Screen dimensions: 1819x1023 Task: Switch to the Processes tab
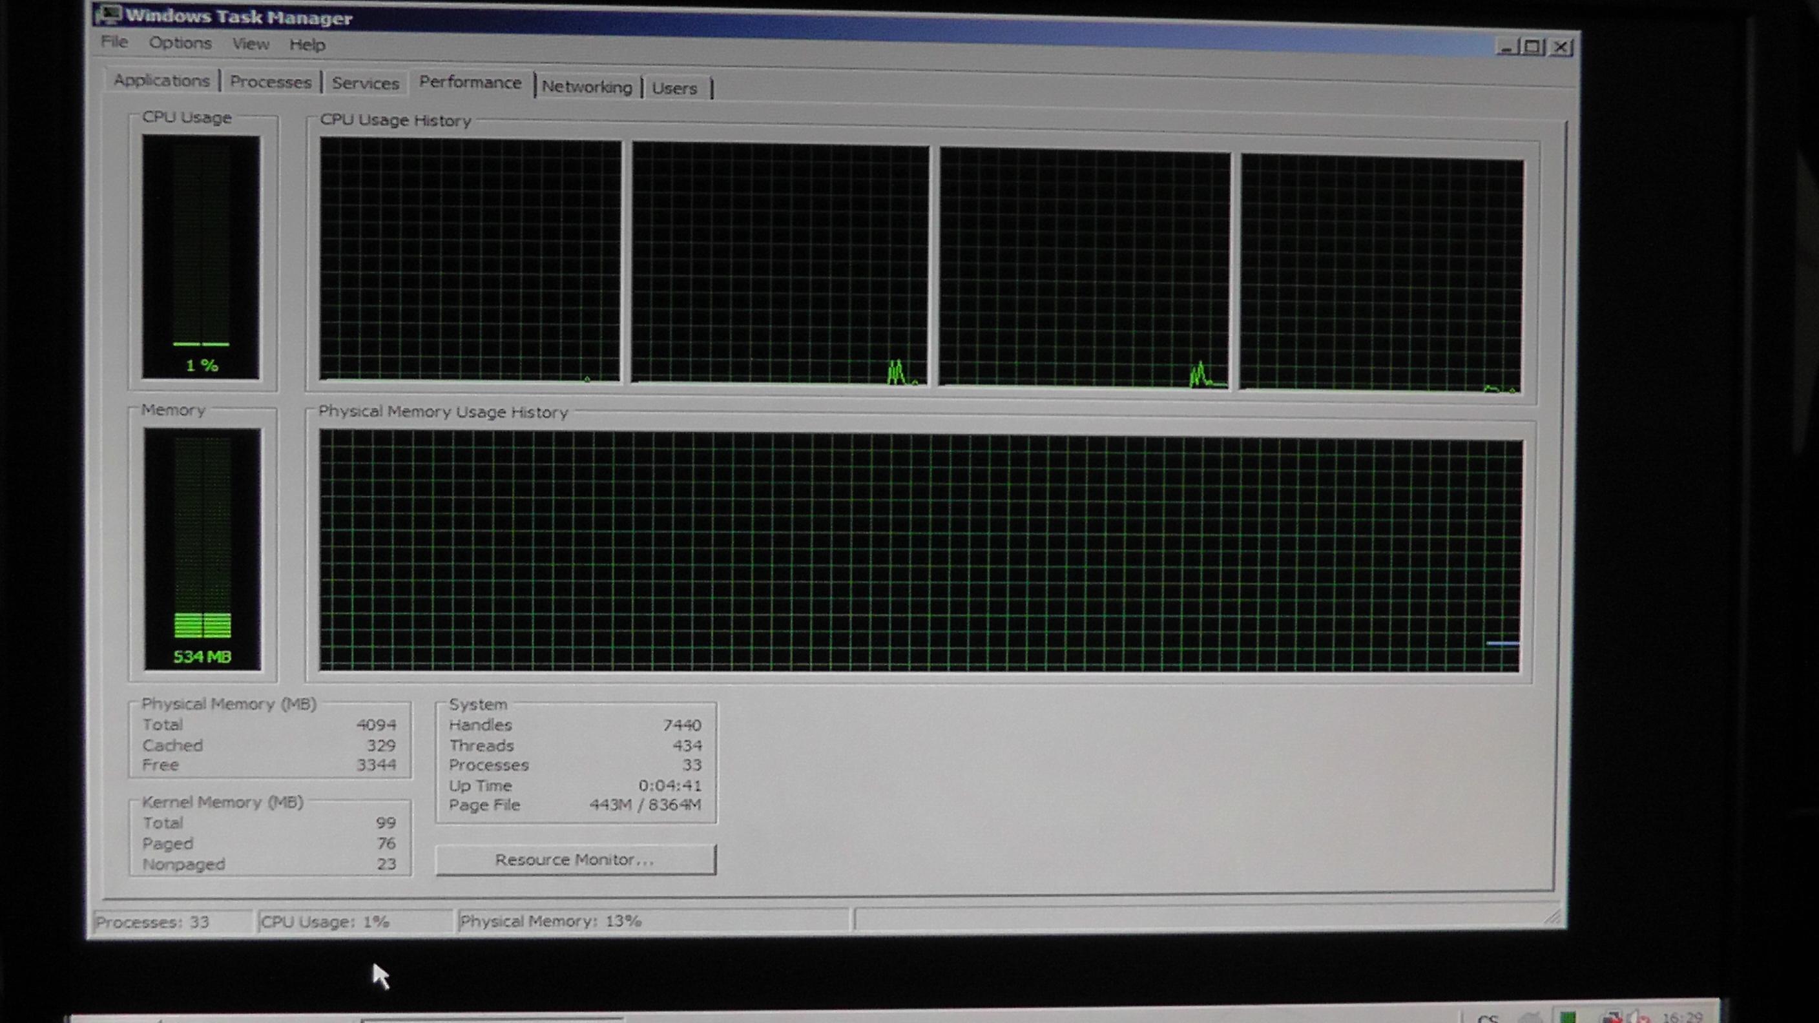pyautogui.click(x=271, y=82)
